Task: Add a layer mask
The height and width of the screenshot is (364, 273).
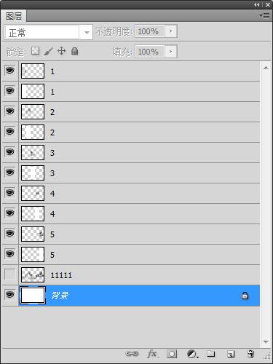Action: pyautogui.click(x=172, y=354)
